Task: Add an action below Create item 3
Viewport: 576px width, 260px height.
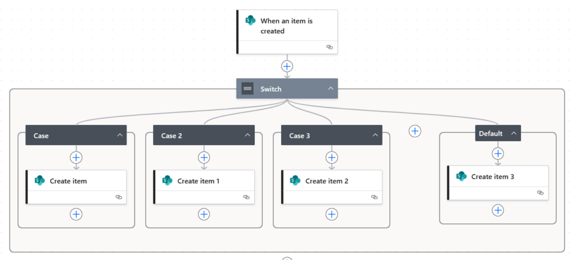Action: [498, 210]
